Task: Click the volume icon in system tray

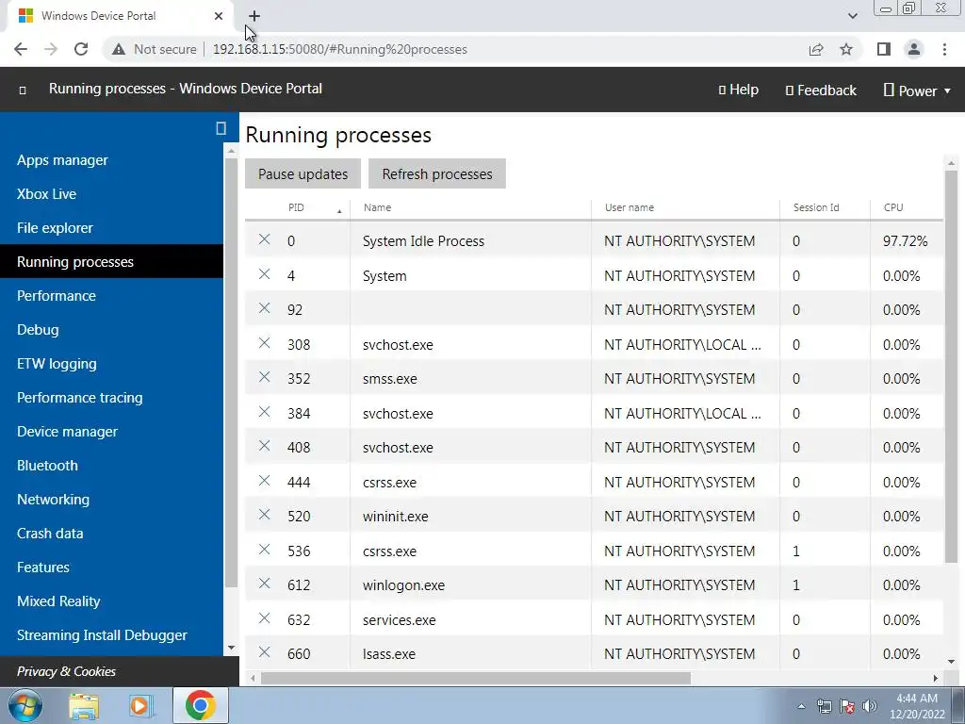Action: (870, 706)
